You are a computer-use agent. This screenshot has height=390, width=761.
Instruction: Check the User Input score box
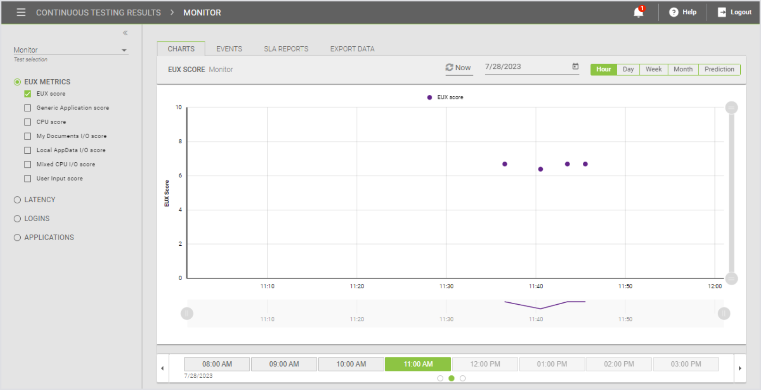point(28,179)
